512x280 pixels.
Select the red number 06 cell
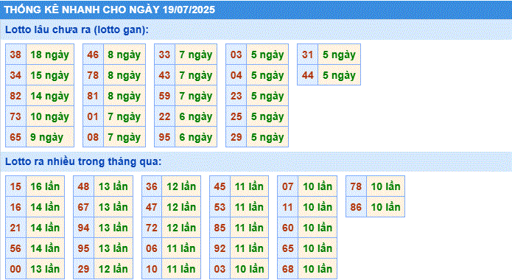152,248
